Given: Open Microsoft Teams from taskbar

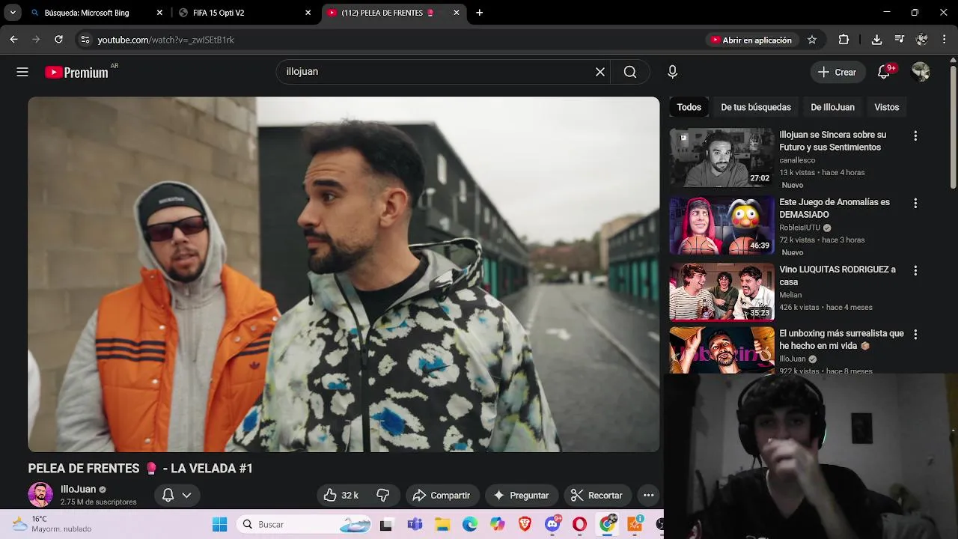Looking at the screenshot, I should point(415,525).
